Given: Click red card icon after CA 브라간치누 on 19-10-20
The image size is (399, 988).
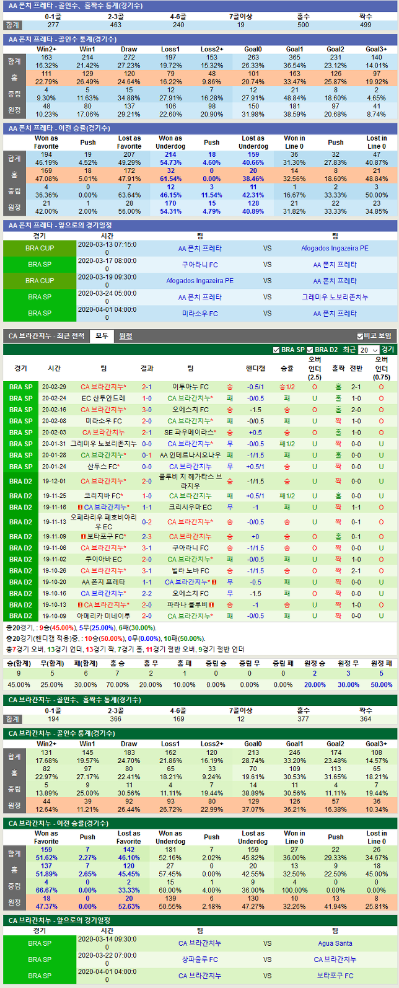Looking at the screenshot, I should (214, 582).
